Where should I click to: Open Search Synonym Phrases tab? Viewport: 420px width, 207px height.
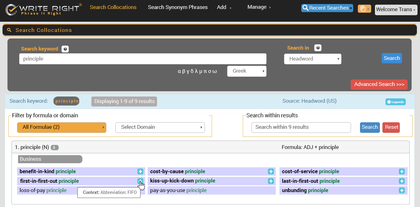[178, 7]
